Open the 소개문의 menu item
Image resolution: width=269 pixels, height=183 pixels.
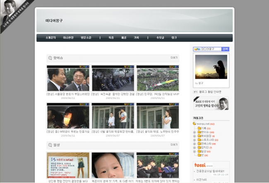[50, 38]
